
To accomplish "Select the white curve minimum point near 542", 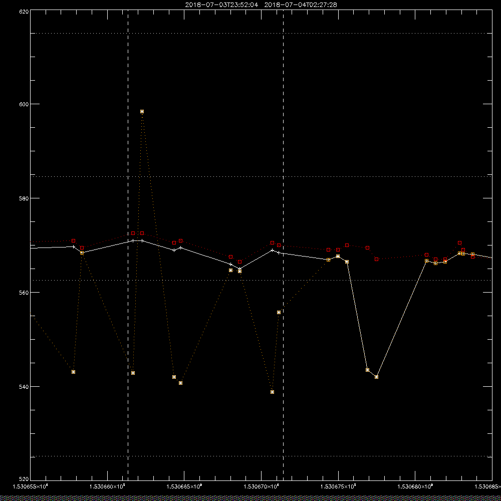I will coord(376,377).
